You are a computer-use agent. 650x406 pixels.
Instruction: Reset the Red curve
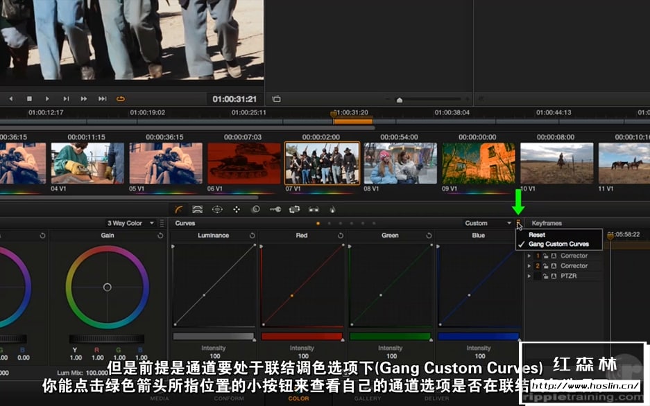pyautogui.click(x=341, y=236)
